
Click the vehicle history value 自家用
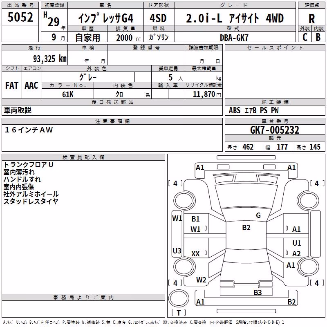(87, 38)
